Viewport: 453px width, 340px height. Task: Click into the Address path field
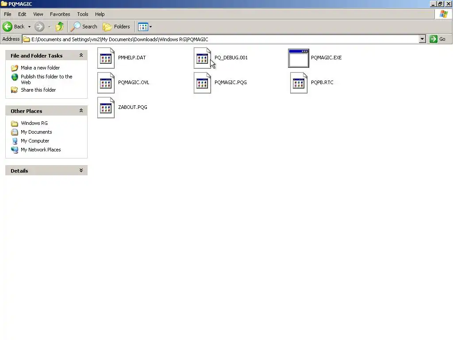tap(220, 39)
